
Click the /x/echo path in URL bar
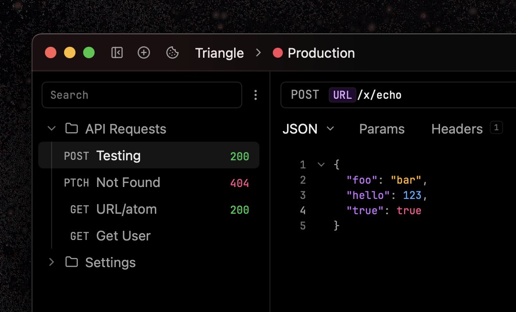click(x=379, y=95)
